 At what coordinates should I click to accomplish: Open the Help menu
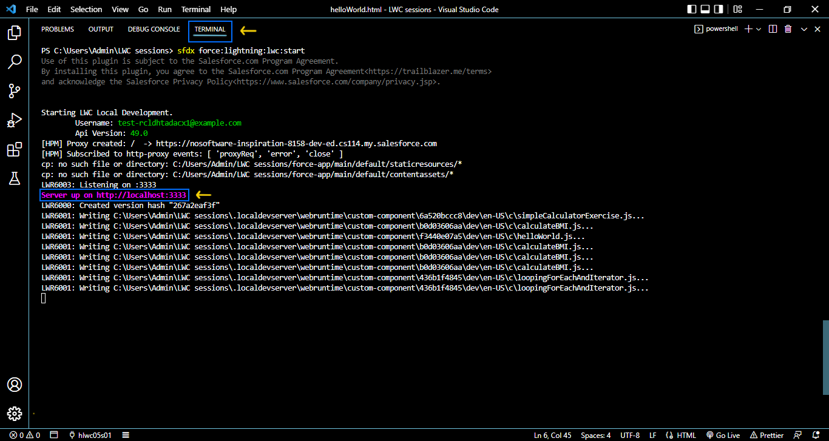[x=229, y=9]
